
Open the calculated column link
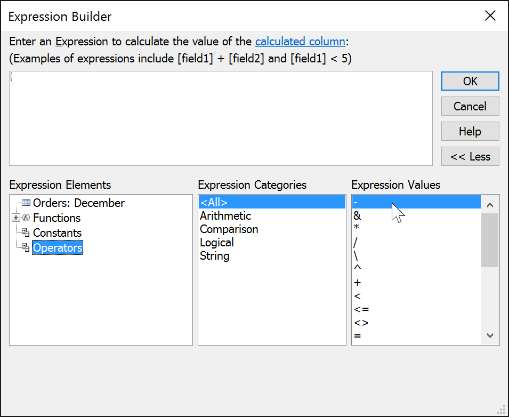tap(300, 41)
